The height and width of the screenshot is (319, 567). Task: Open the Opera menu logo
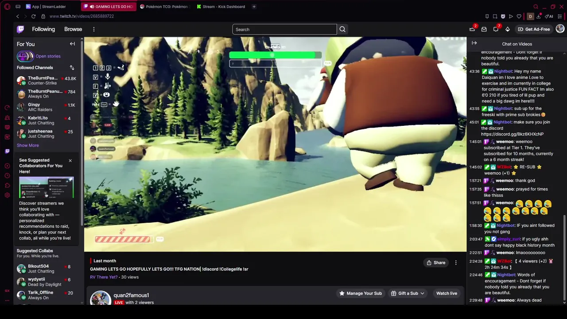click(x=7, y=7)
